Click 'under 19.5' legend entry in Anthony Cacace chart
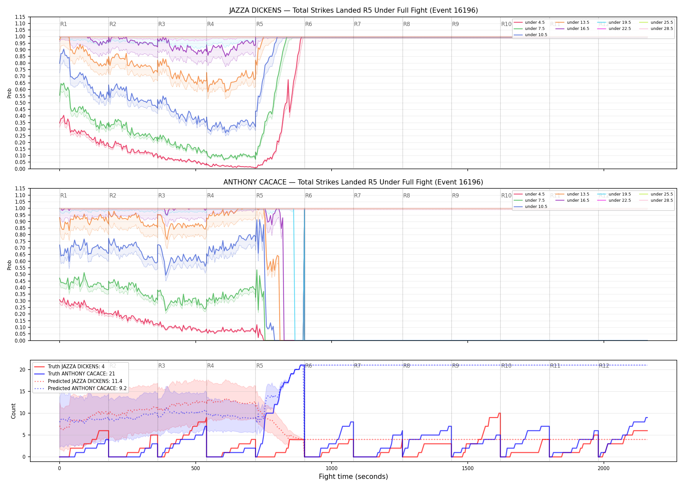The width and height of the screenshot is (684, 488). (x=614, y=194)
